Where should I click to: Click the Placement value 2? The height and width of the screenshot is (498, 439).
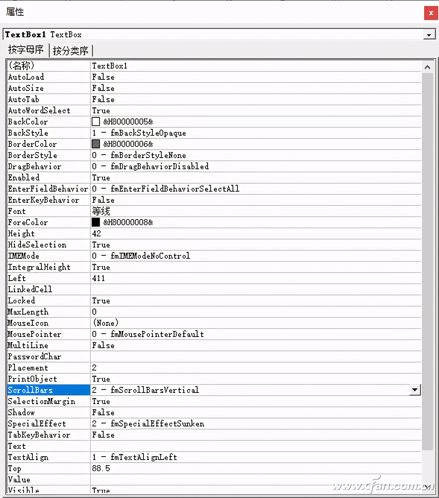click(x=94, y=368)
